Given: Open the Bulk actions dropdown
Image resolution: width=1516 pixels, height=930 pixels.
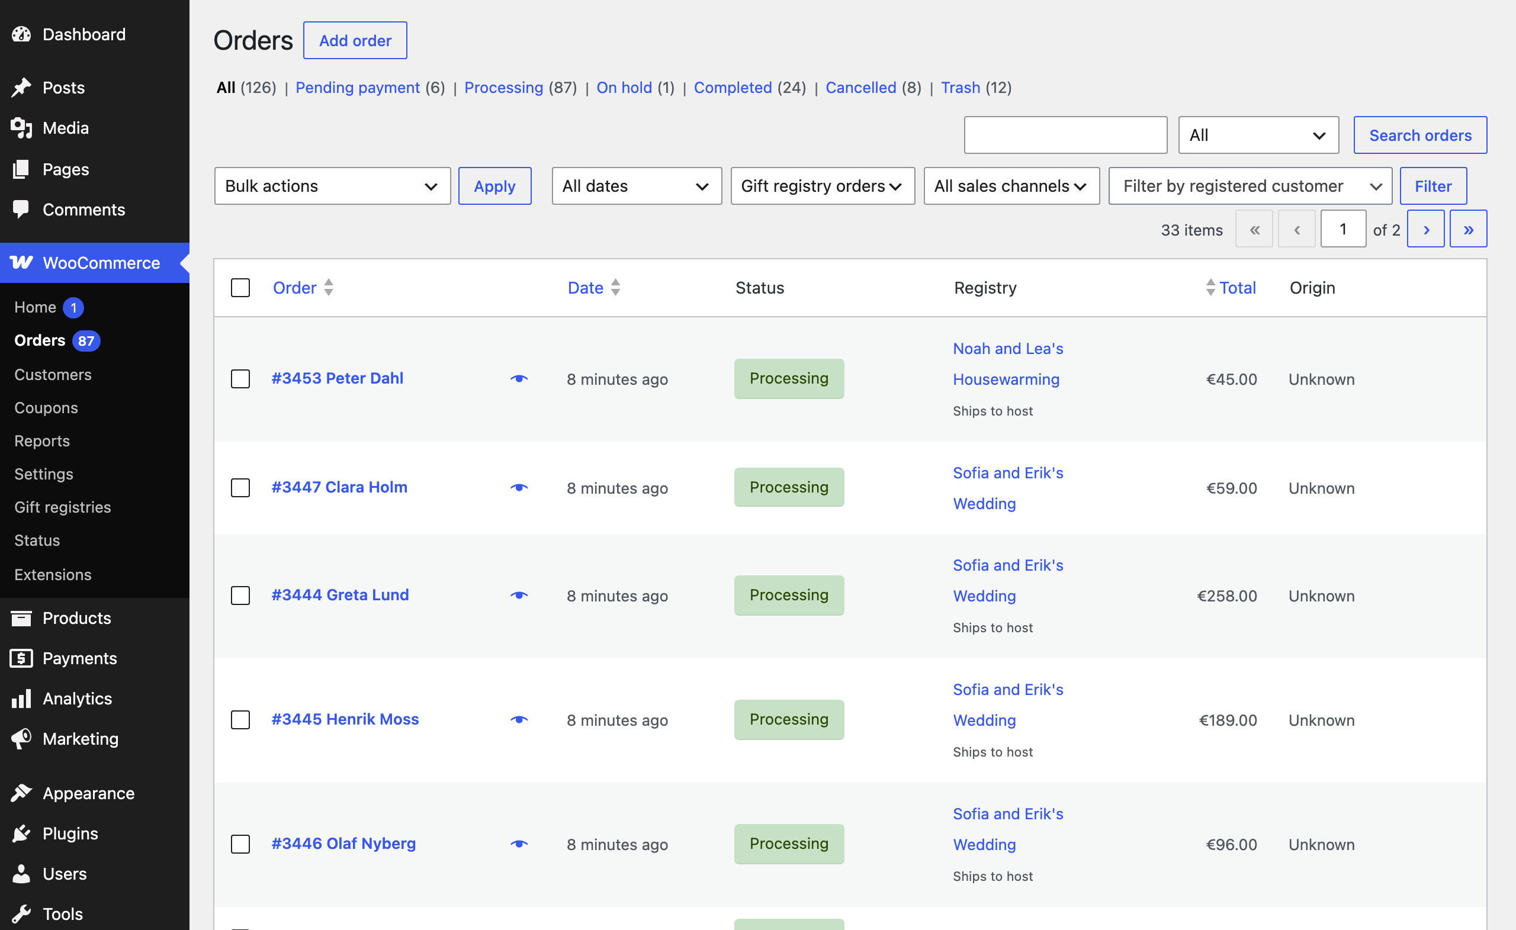Looking at the screenshot, I should [332, 186].
